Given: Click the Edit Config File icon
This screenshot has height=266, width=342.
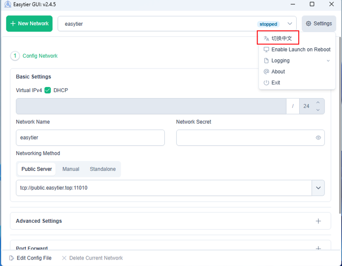Looking at the screenshot, I should 12,258.
